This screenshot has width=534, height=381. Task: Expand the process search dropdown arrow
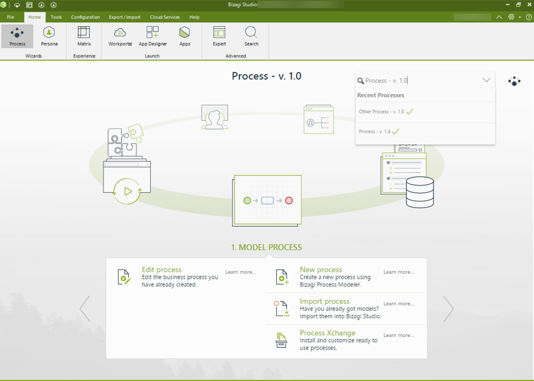pos(486,81)
